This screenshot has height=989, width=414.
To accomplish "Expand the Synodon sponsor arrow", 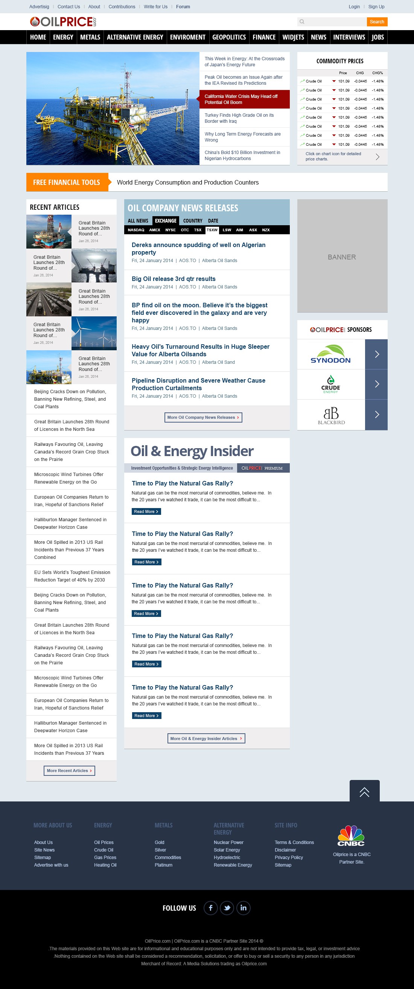I will (376, 354).
